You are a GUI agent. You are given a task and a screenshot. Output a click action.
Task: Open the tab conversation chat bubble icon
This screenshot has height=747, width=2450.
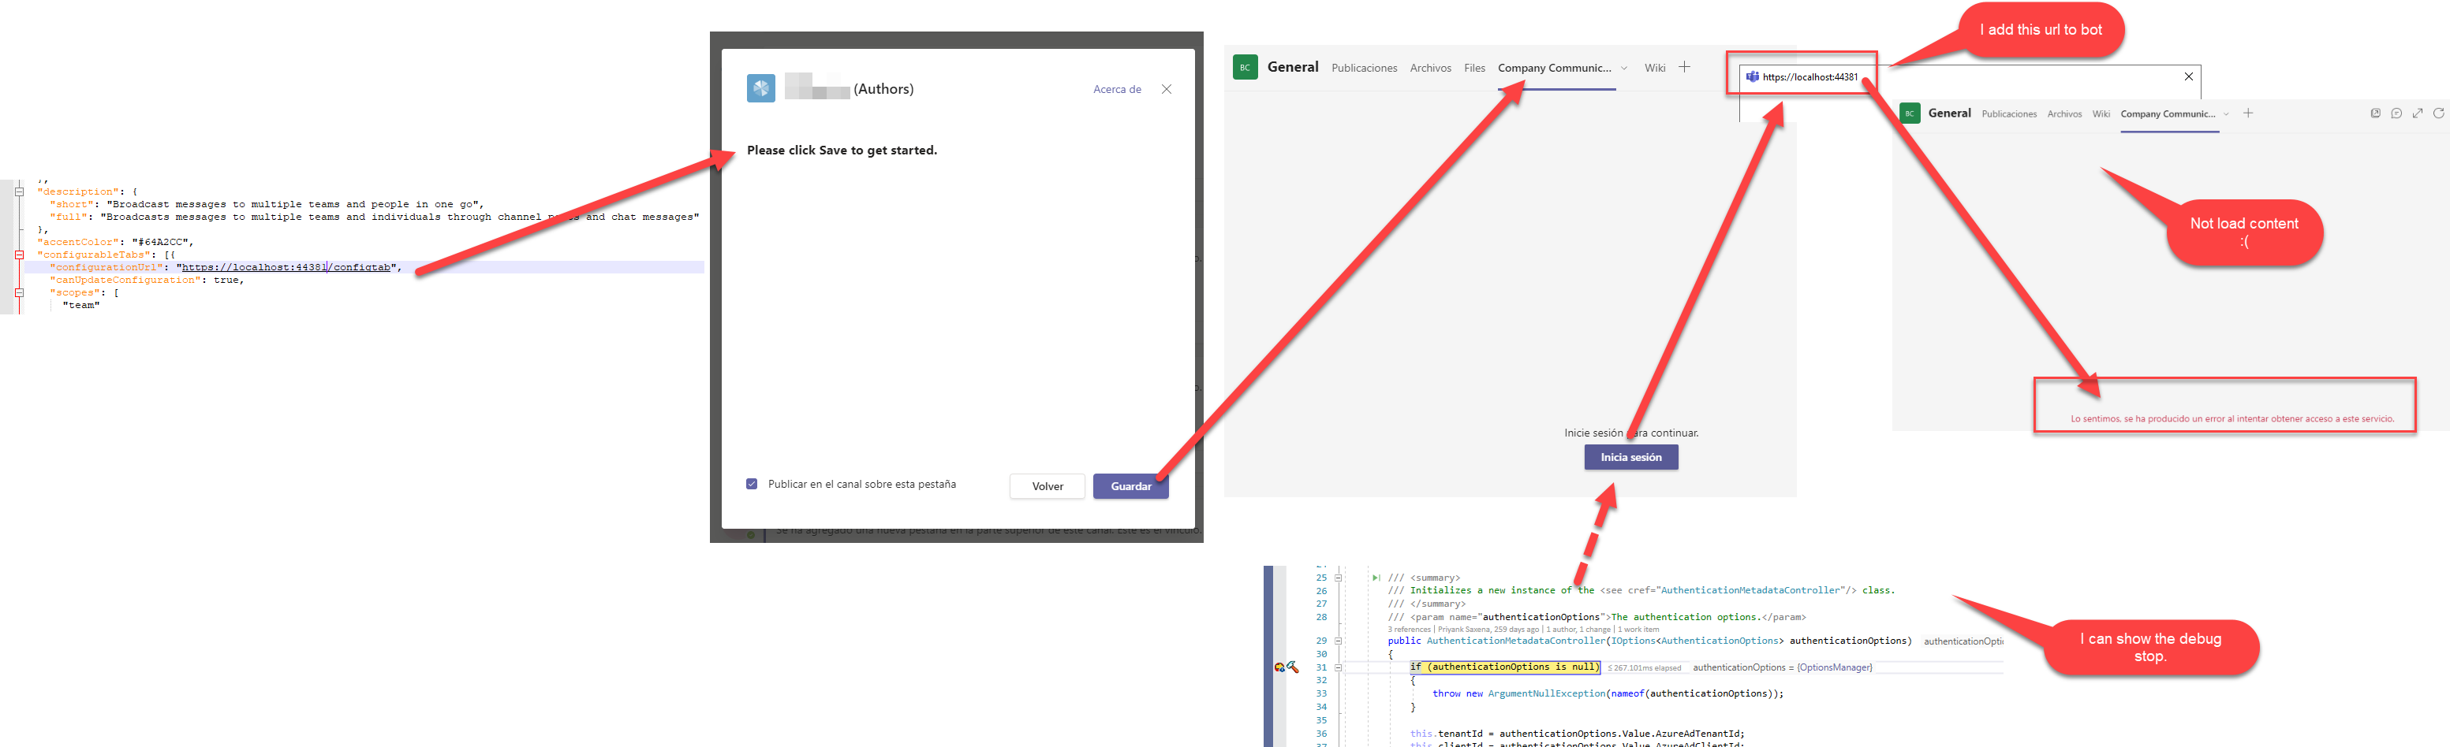pyautogui.click(x=2396, y=113)
